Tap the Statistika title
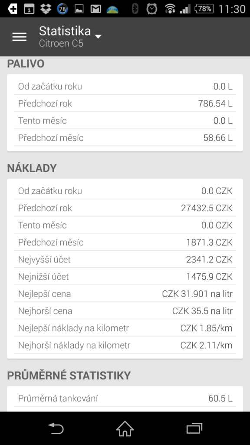Viewport: 250px width, 445px height. click(x=65, y=31)
